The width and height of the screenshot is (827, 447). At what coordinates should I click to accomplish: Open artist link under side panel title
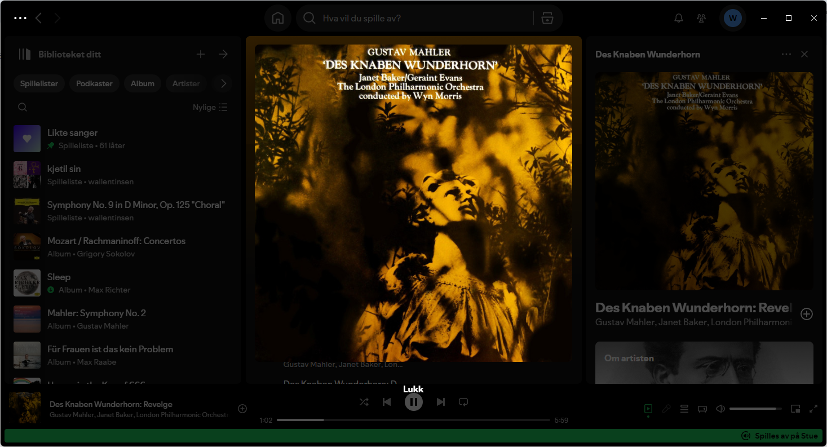693,322
